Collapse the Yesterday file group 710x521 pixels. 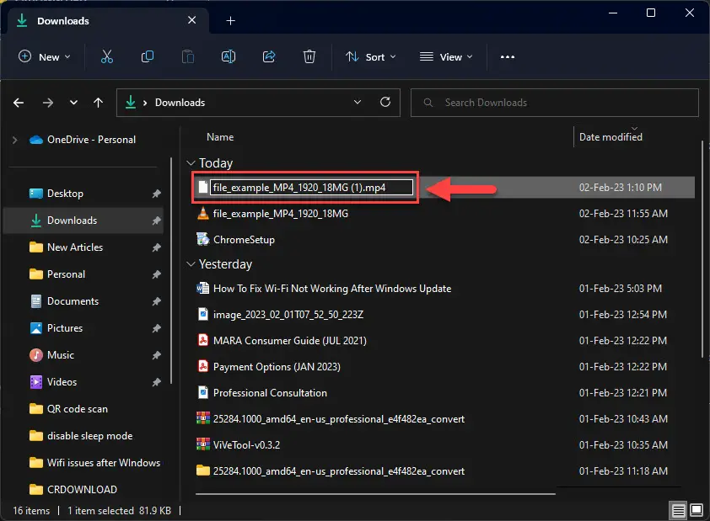191,264
